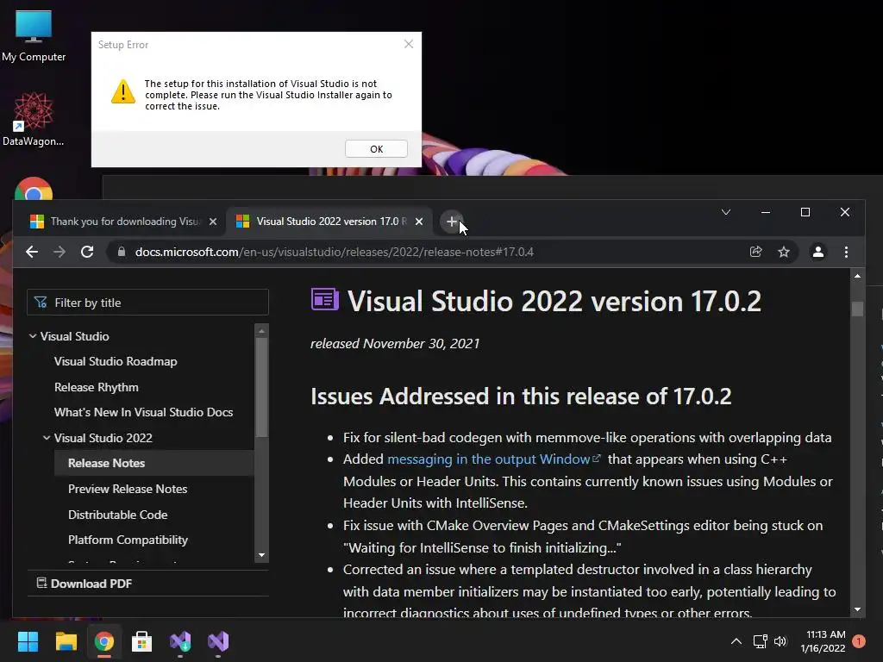Minimize the Chrome window
The width and height of the screenshot is (883, 662).
[766, 212]
